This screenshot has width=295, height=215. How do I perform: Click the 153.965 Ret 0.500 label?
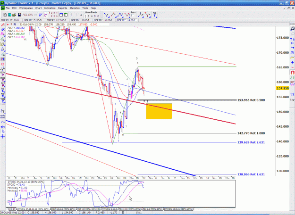coord(251,100)
